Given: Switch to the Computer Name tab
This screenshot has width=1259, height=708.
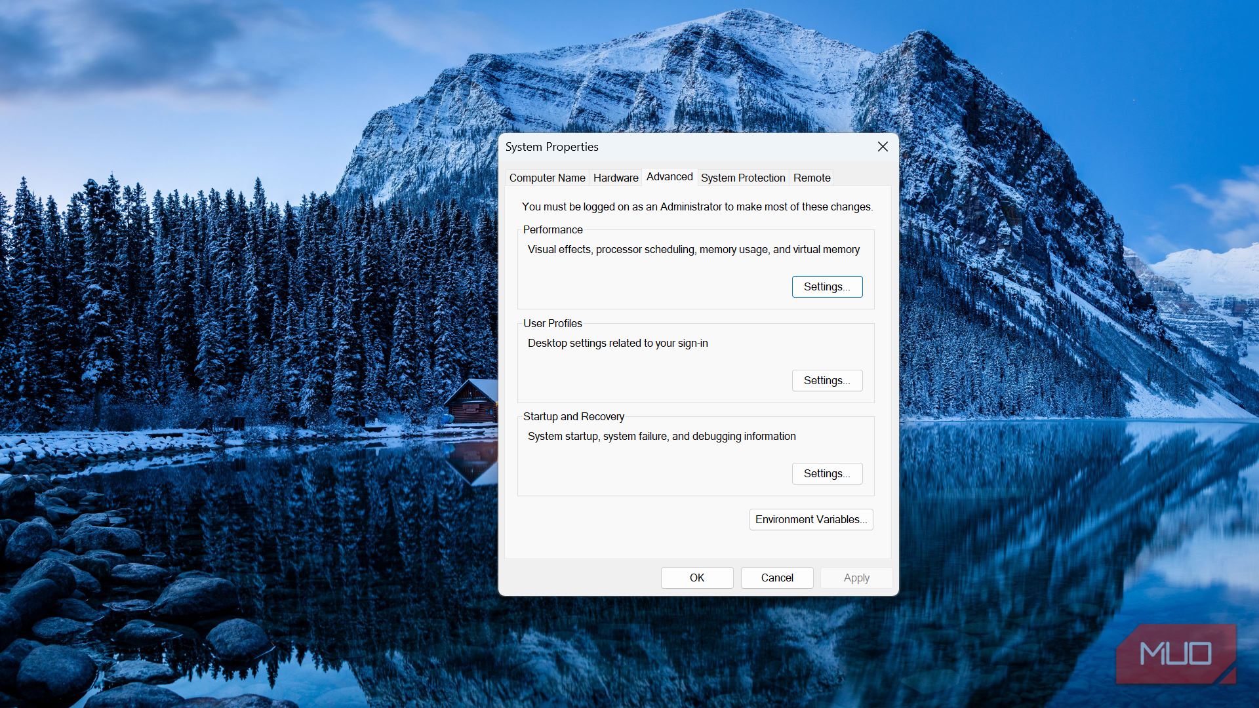Looking at the screenshot, I should point(547,178).
